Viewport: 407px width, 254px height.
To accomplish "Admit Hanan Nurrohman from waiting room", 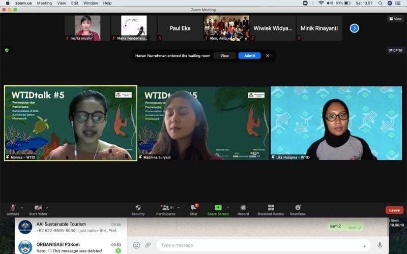I will [x=249, y=55].
